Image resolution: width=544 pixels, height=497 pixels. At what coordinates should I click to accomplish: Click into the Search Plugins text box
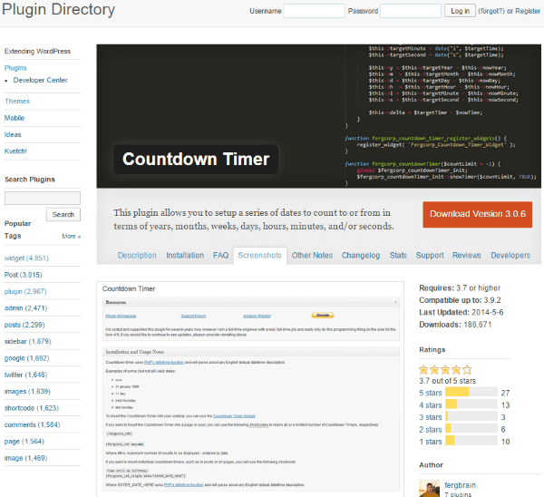click(43, 198)
